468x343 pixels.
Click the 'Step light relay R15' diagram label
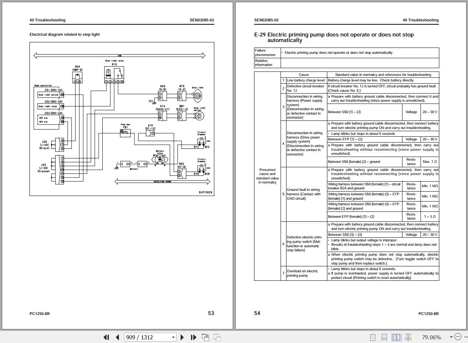click(x=115, y=63)
